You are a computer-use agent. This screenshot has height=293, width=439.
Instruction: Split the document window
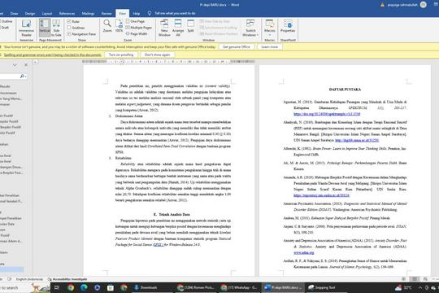pyautogui.click(x=191, y=26)
